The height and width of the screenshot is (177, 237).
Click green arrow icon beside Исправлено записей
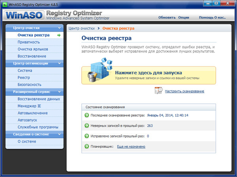click(x=87, y=136)
